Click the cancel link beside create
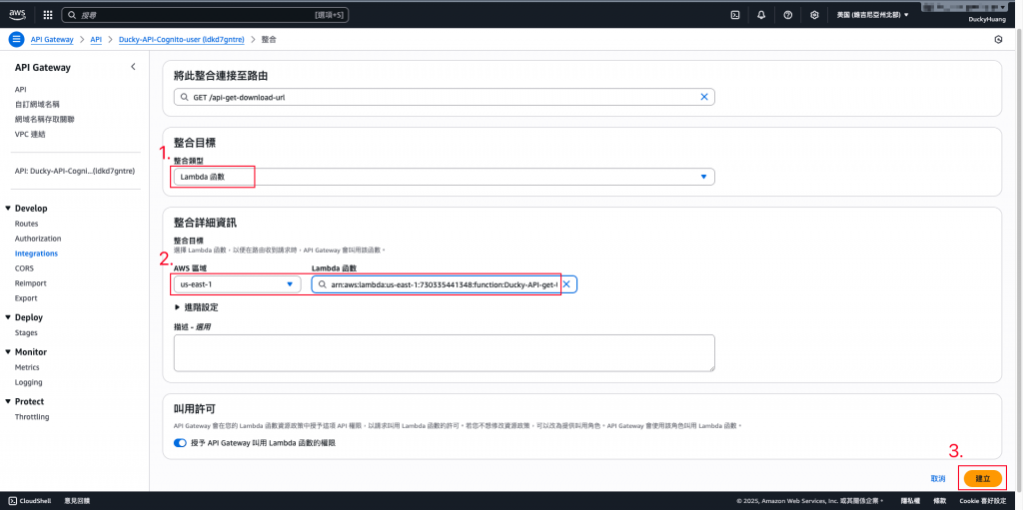Image resolution: width=1023 pixels, height=510 pixels. pos(938,479)
